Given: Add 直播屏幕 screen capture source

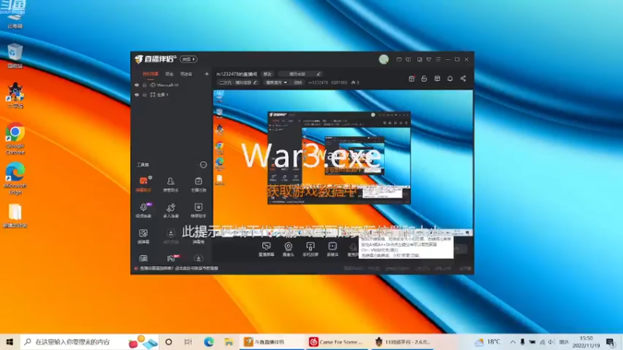Looking at the screenshot, I should [x=266, y=249].
